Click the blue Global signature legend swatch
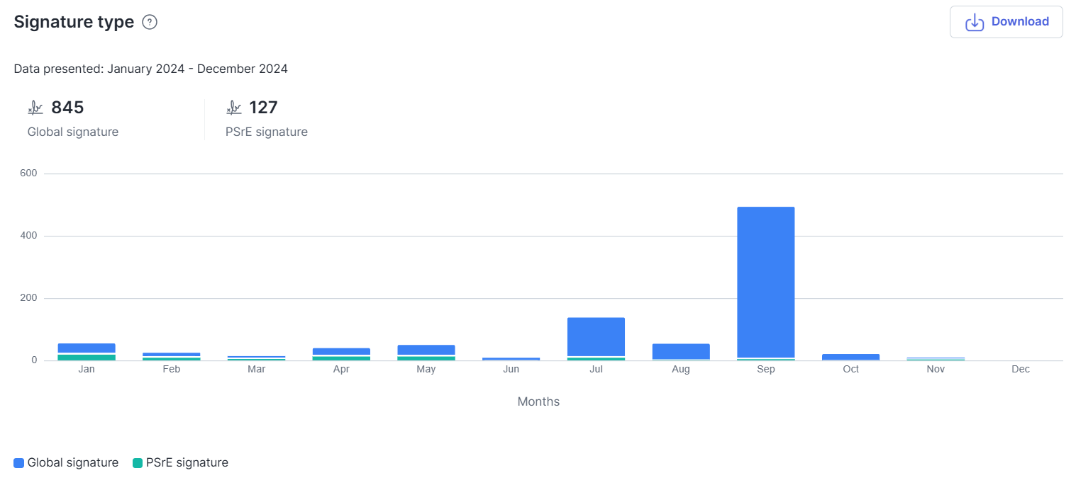The height and width of the screenshot is (485, 1076). tap(18, 463)
